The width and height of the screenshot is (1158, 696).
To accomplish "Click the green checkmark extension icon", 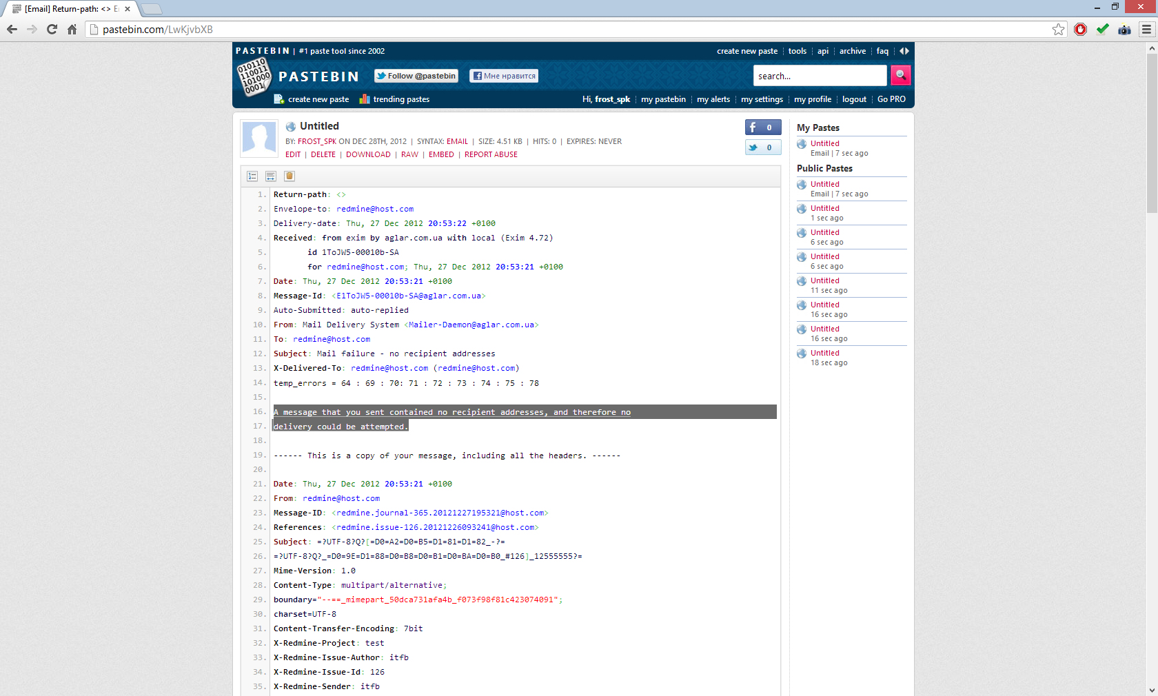I will (1102, 29).
